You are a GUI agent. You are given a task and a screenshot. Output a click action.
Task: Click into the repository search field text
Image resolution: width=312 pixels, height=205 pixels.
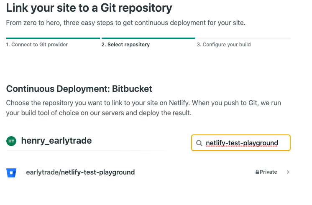(x=242, y=143)
